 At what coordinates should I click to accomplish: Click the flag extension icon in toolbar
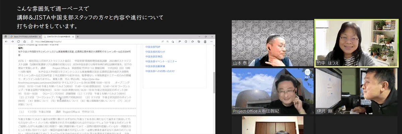180,42
